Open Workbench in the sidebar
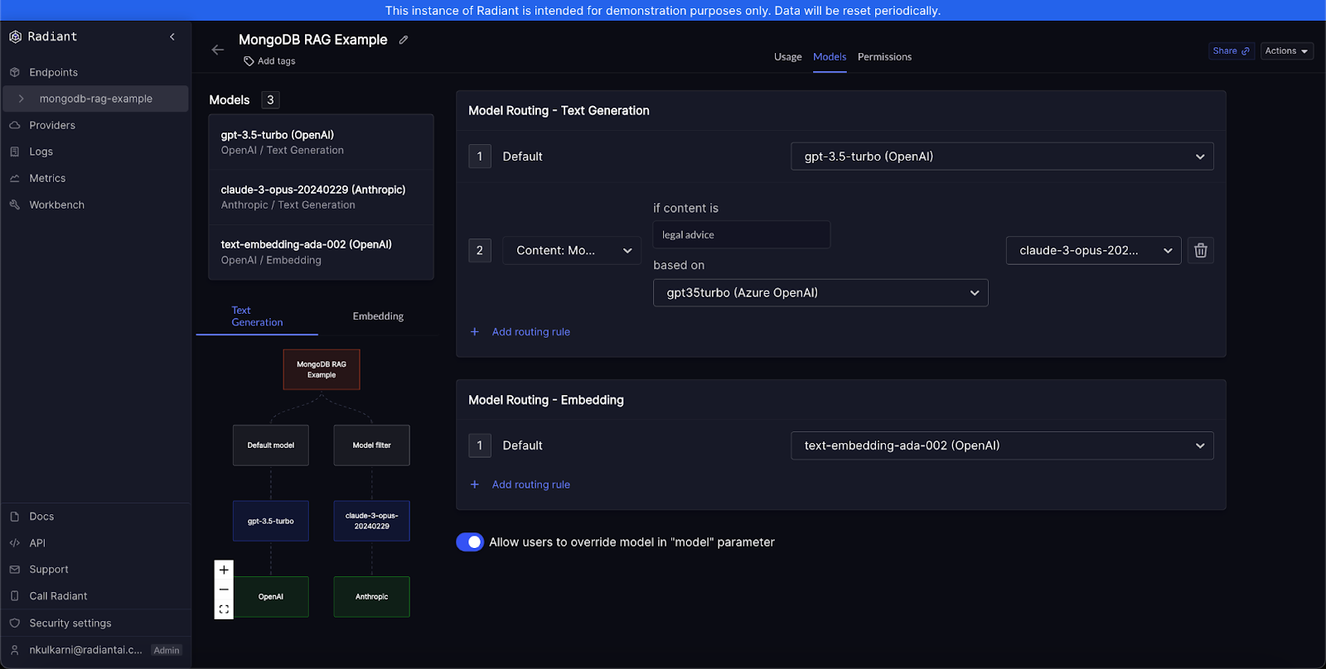 click(56, 205)
